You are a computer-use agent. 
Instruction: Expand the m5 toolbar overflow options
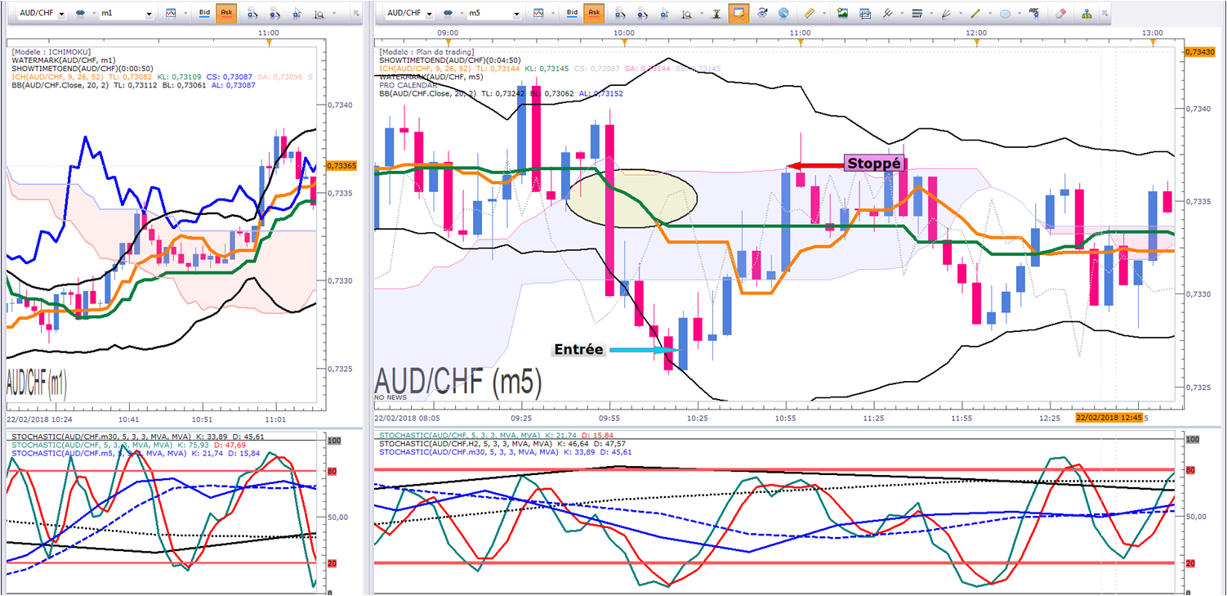click(1104, 13)
